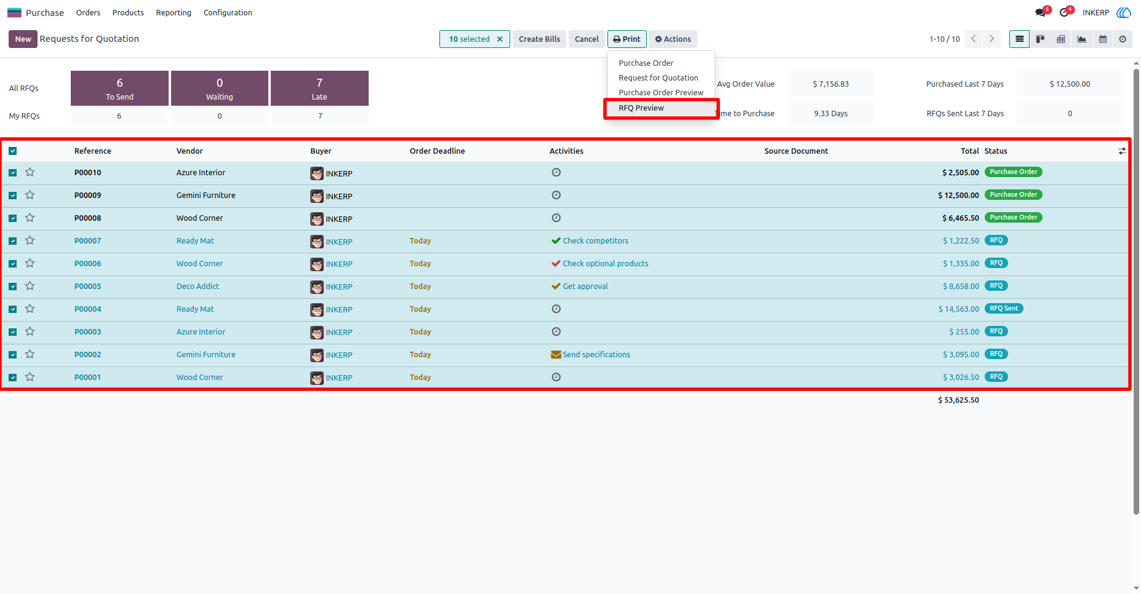The image size is (1141, 594).
Task: Go to previous page of records
Action: point(974,39)
